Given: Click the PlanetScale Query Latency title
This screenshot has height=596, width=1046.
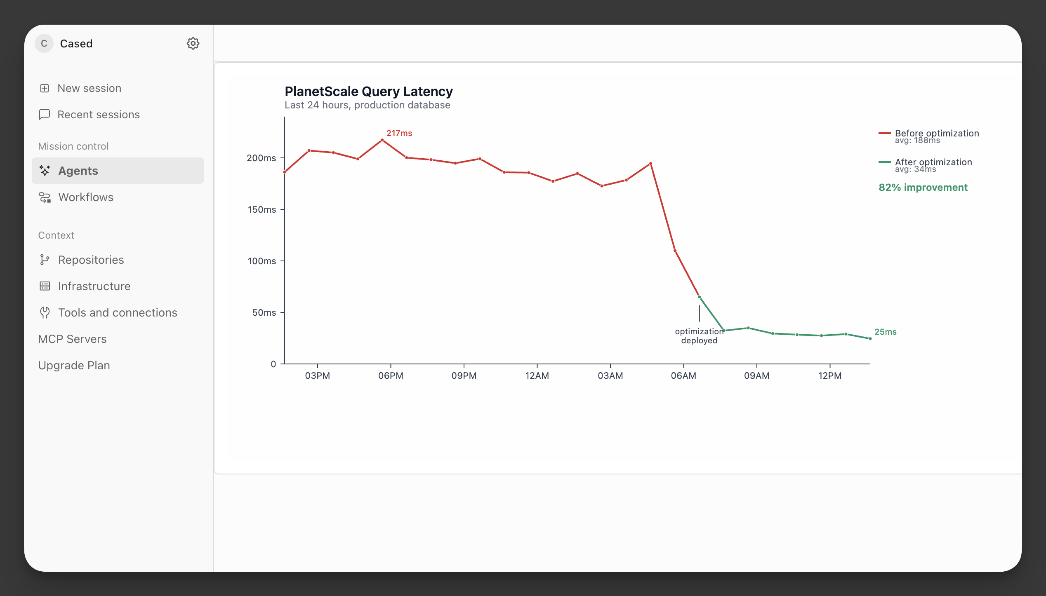Looking at the screenshot, I should click(369, 92).
